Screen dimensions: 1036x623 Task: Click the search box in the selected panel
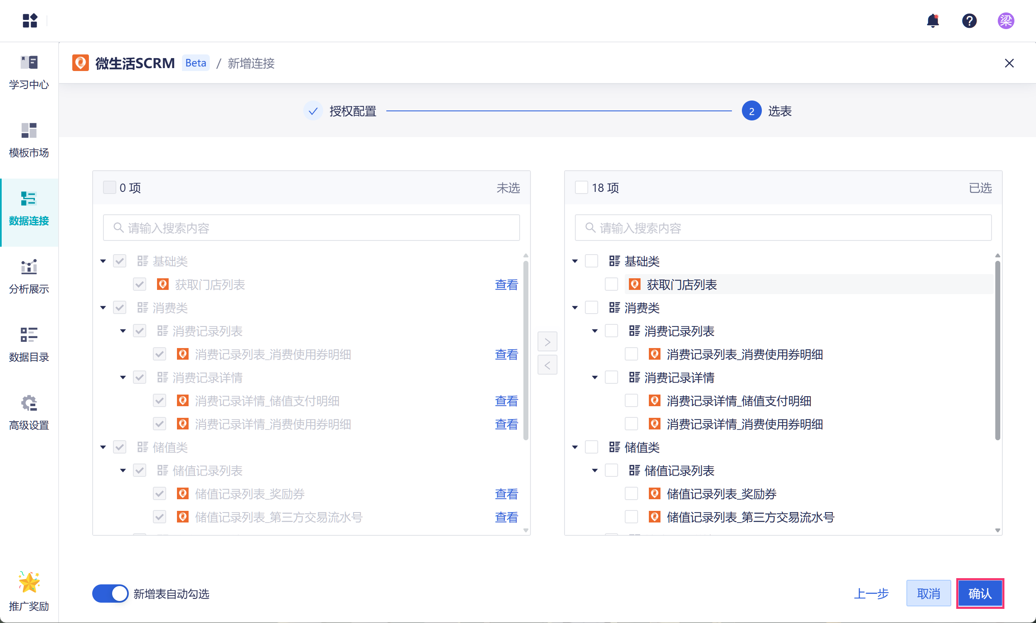point(783,228)
